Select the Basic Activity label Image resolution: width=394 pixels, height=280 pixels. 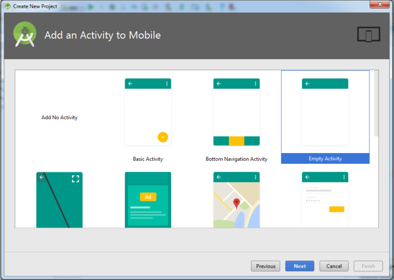(x=148, y=159)
